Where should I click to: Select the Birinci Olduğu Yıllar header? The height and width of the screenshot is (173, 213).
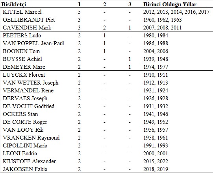click(x=170, y=4)
